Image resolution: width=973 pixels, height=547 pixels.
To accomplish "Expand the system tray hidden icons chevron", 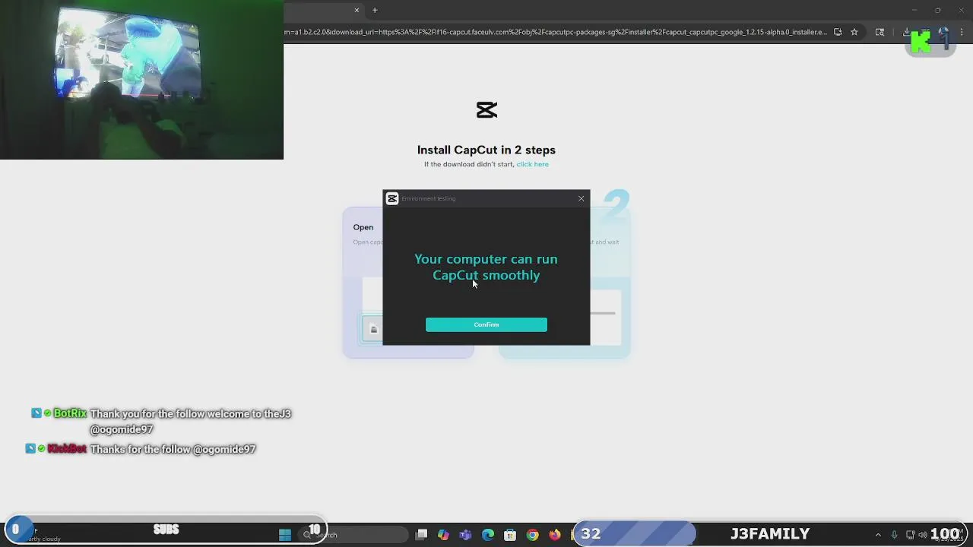I will tap(878, 535).
